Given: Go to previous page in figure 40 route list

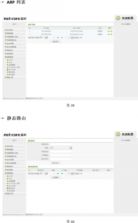Looking at the screenshot, I should (58, 173).
